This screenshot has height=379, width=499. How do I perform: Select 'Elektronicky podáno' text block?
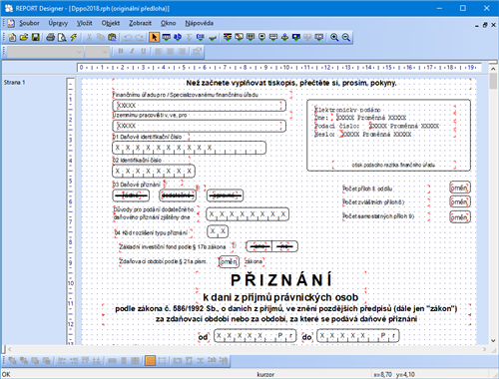tap(347, 110)
